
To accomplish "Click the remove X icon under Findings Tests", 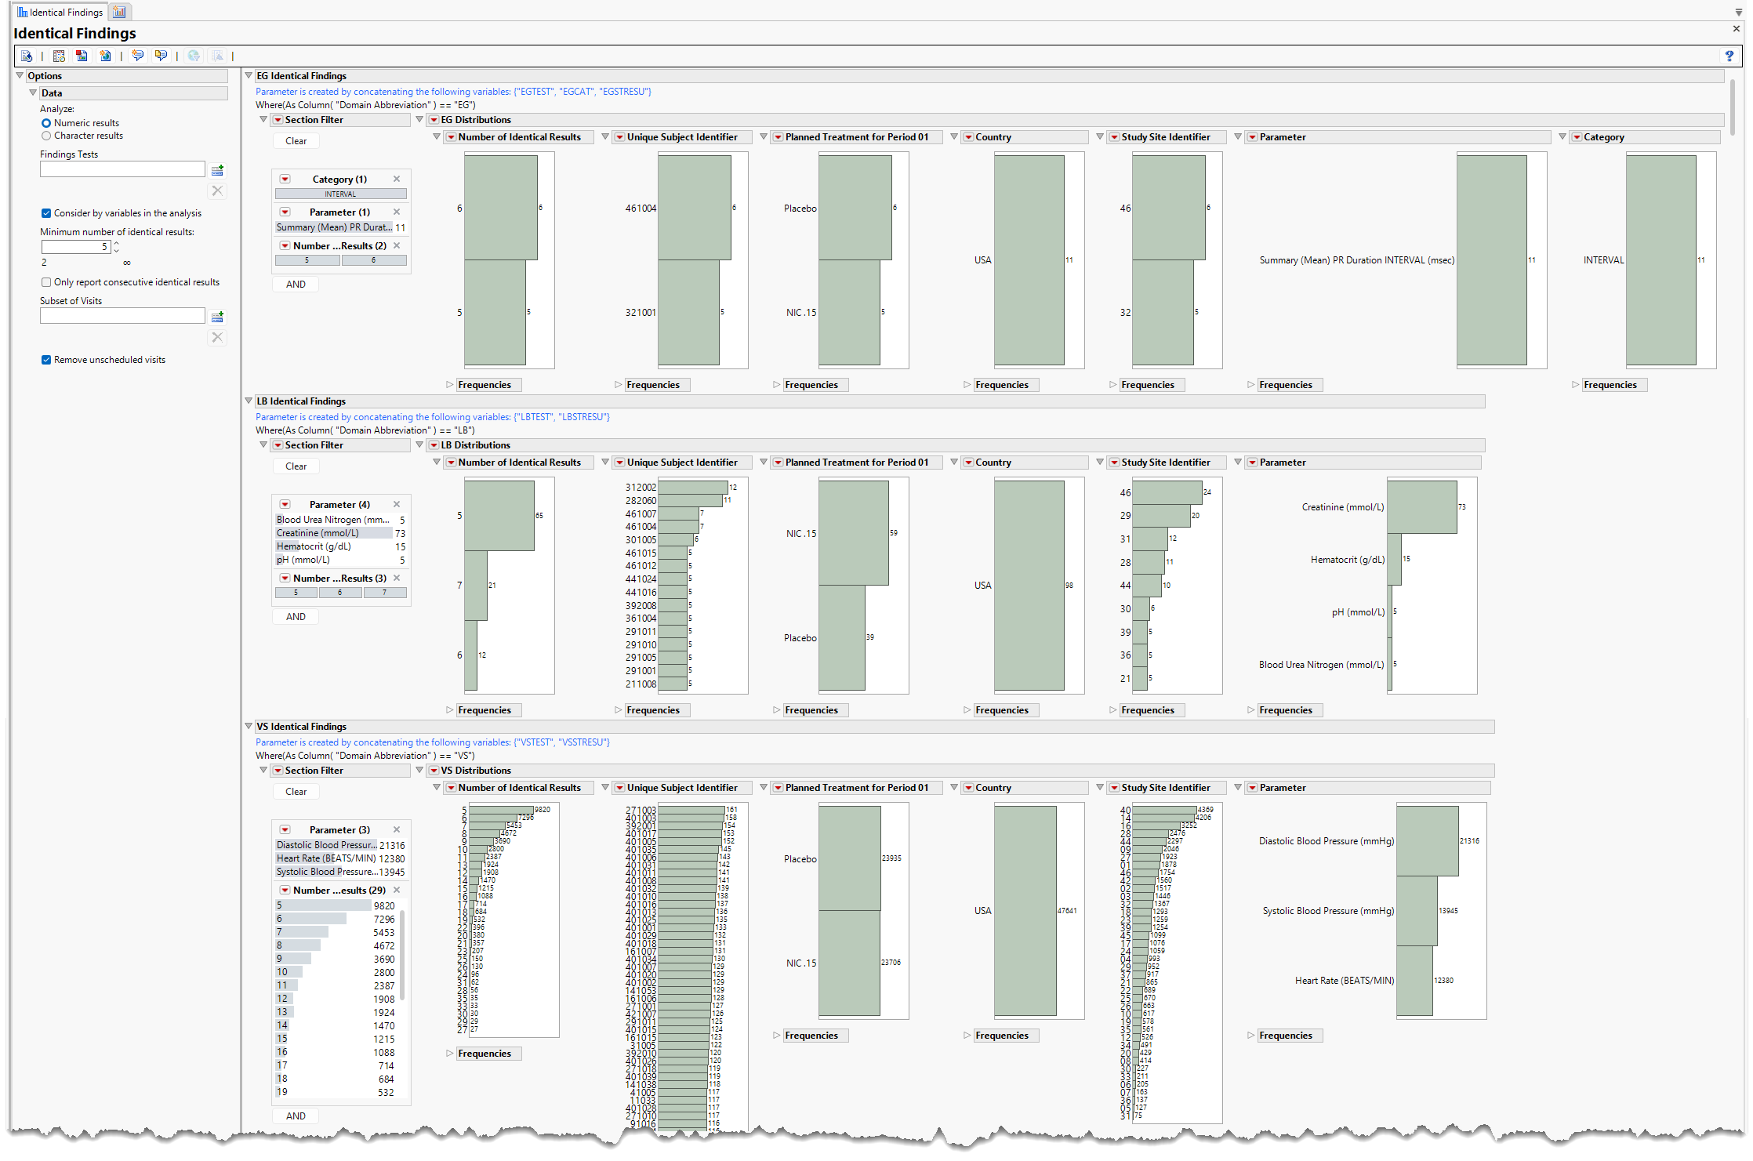I will pyautogui.click(x=217, y=190).
